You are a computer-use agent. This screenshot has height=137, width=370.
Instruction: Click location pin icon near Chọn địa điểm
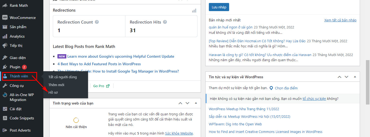271,88
